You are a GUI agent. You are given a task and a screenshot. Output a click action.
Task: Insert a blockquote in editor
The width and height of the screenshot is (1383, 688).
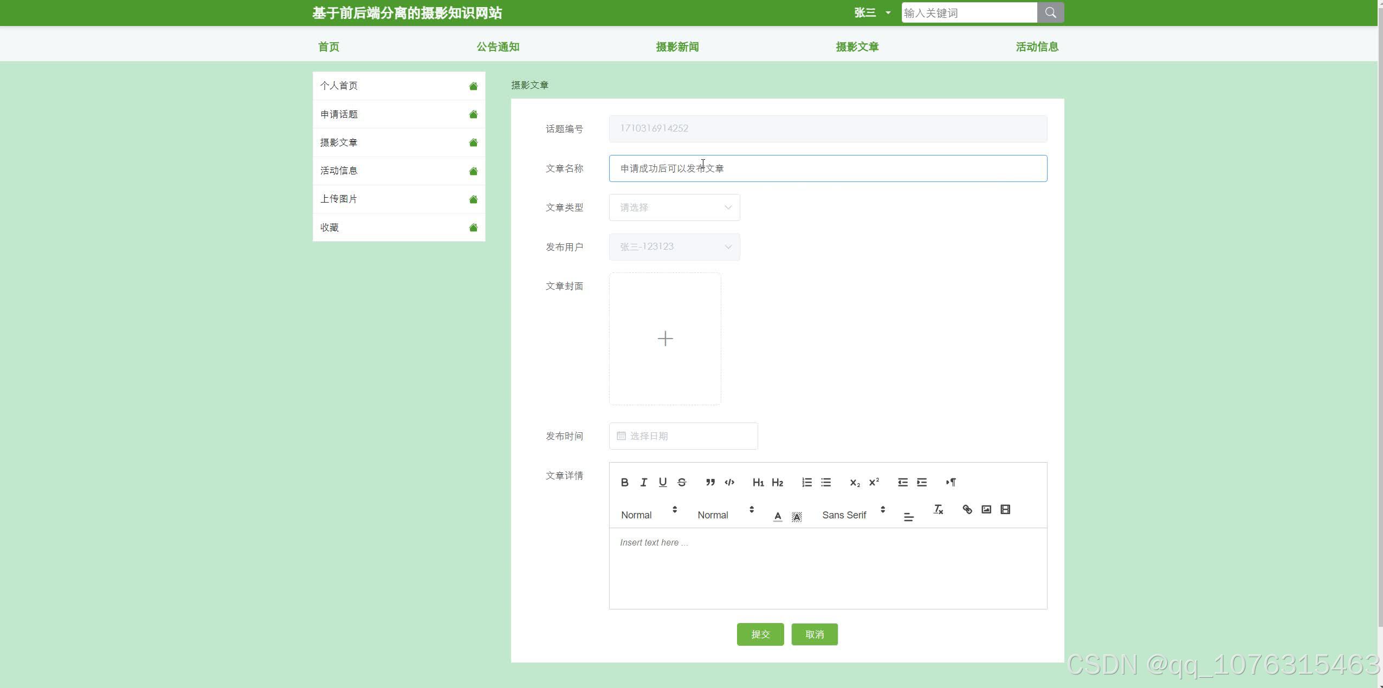click(x=710, y=482)
